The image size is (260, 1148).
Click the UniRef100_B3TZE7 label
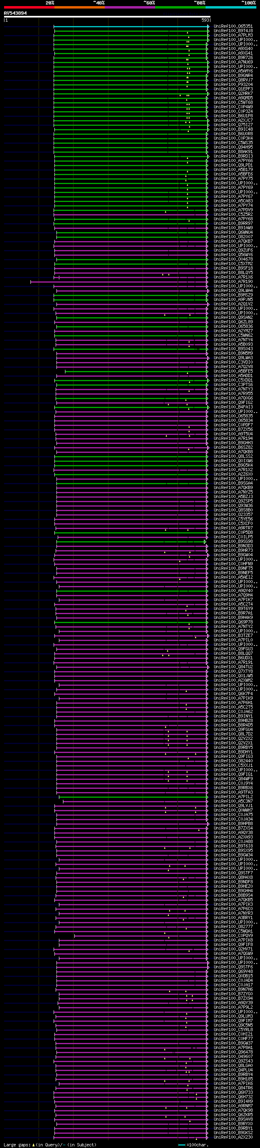pyautogui.click(x=233, y=636)
